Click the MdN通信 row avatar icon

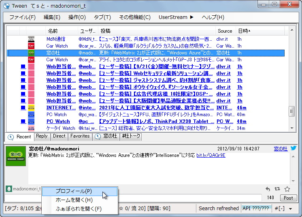pos(31,39)
